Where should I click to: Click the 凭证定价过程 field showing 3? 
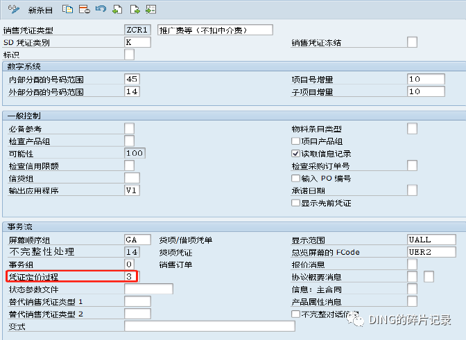(x=131, y=276)
